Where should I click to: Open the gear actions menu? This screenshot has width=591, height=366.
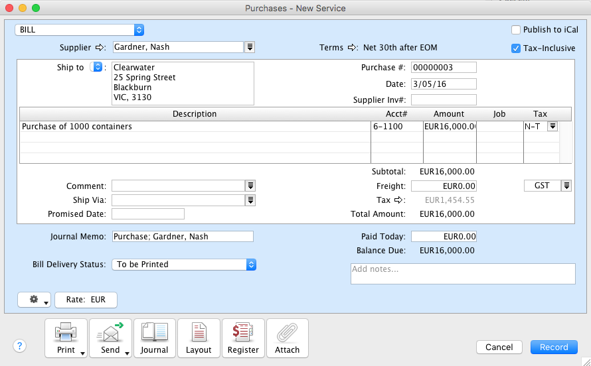(35, 300)
